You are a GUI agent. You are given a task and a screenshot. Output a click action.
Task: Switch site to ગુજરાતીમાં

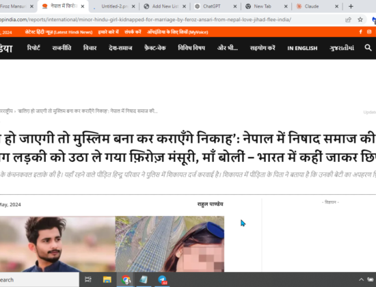click(342, 48)
